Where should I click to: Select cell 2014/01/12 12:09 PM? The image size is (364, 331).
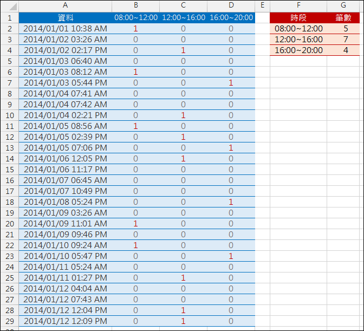pyautogui.click(x=65, y=321)
